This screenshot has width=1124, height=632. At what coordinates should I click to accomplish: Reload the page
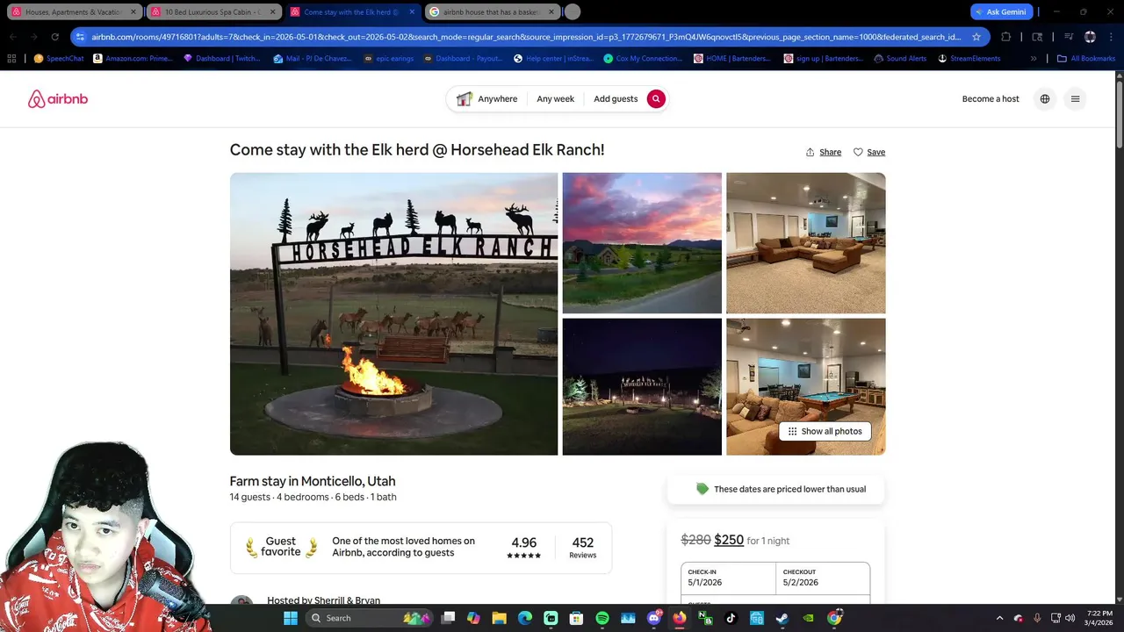point(54,37)
